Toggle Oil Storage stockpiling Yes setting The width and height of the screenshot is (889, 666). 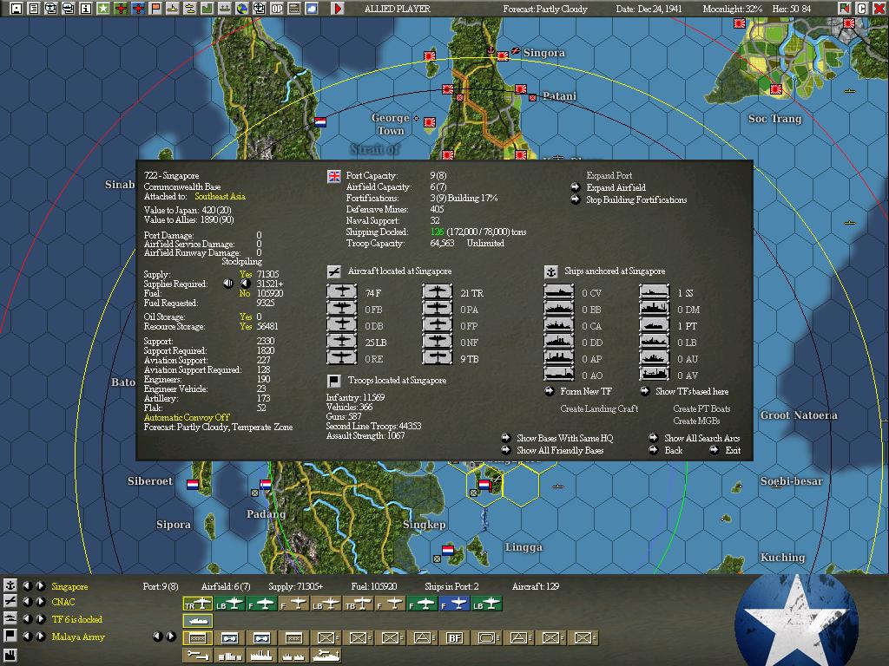point(246,317)
